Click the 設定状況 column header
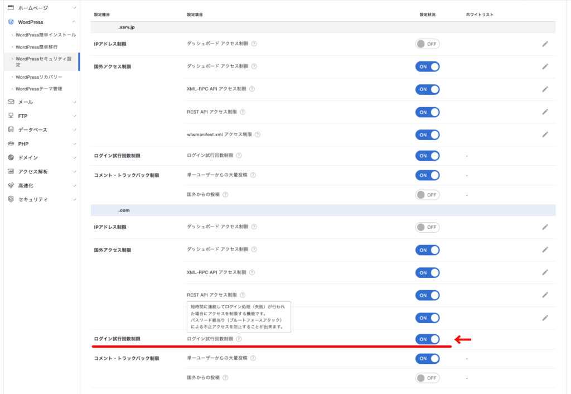 tap(428, 15)
